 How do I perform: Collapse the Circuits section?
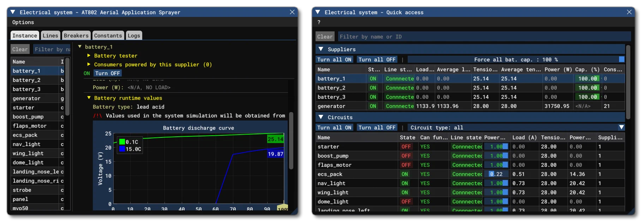321,117
